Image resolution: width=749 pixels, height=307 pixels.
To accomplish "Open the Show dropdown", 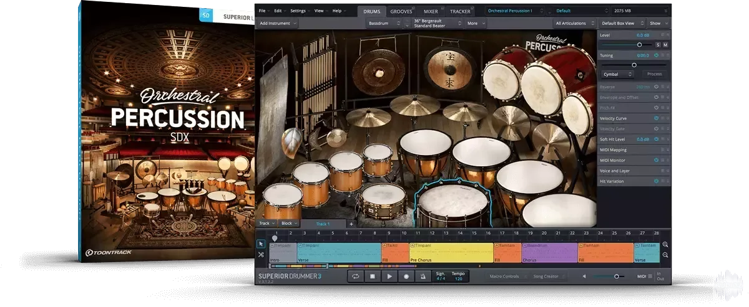I will [x=658, y=23].
